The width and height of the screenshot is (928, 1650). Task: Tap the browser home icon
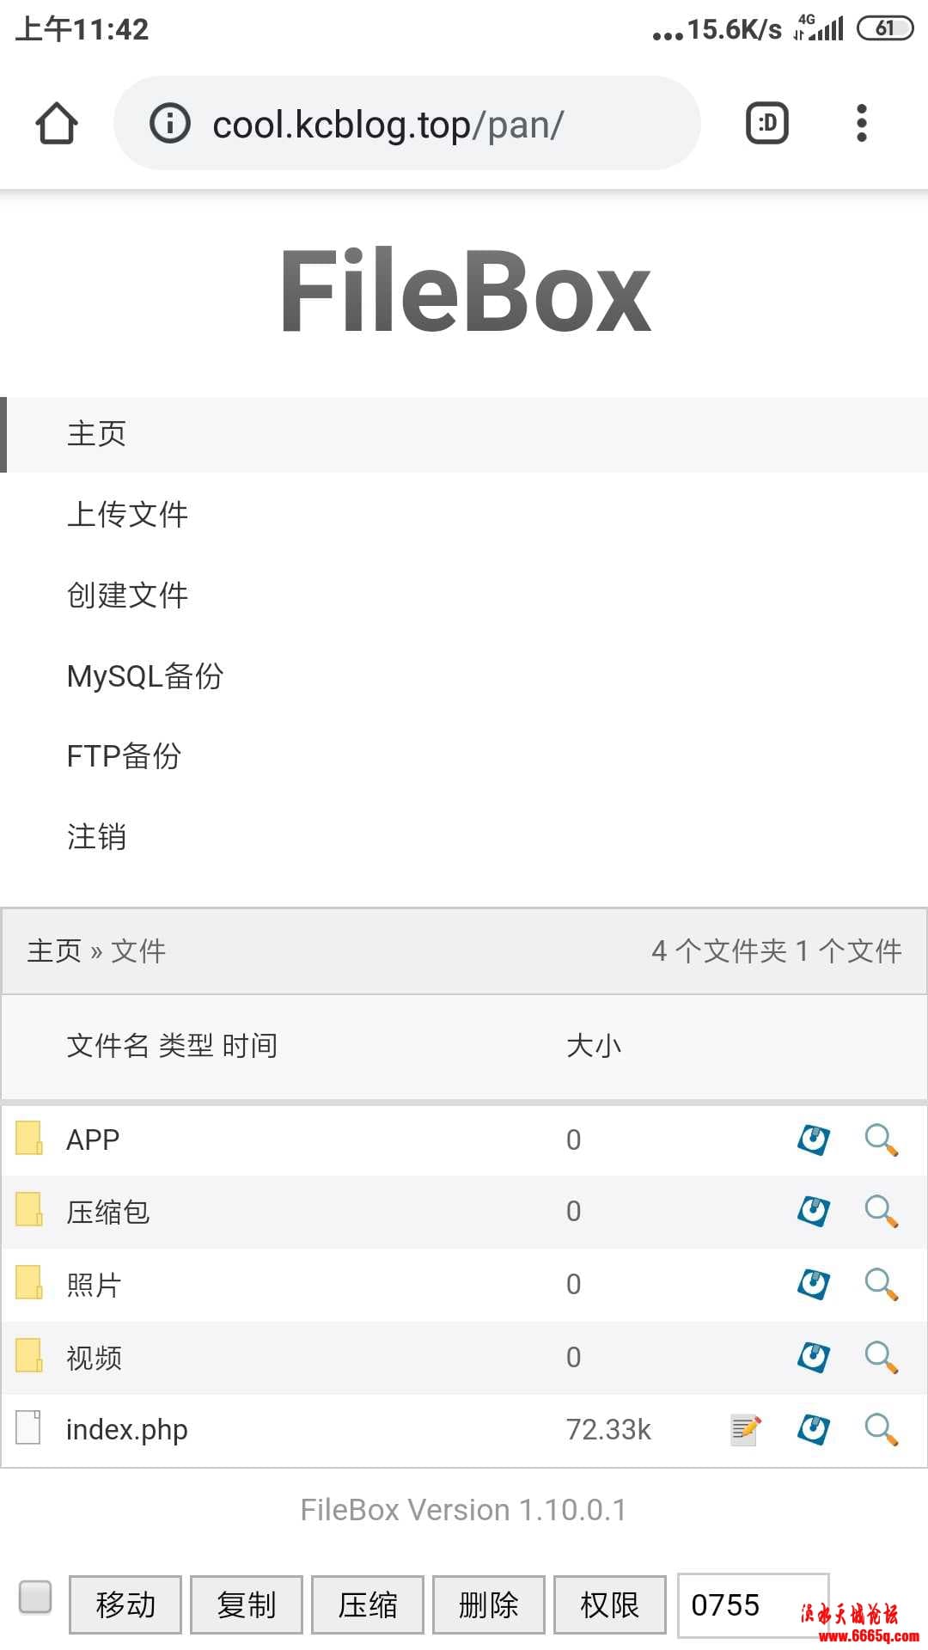coord(57,124)
